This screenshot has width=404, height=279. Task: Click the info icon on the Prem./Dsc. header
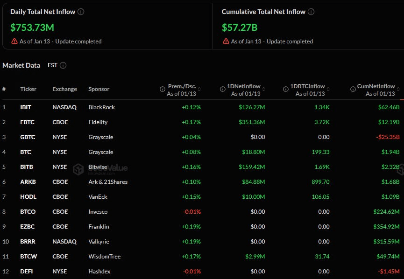tap(163, 88)
